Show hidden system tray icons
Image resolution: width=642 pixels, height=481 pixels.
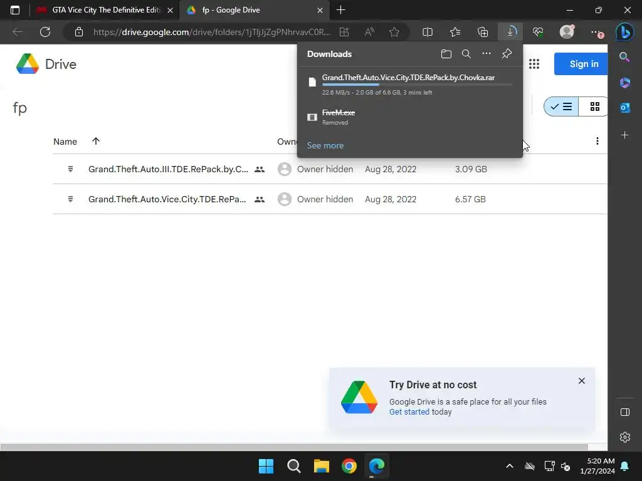tap(509, 466)
